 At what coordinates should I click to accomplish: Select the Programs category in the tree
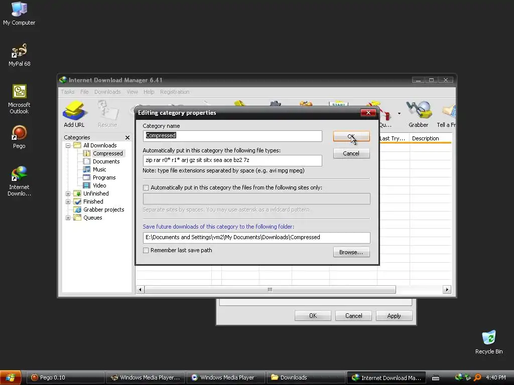tap(104, 177)
